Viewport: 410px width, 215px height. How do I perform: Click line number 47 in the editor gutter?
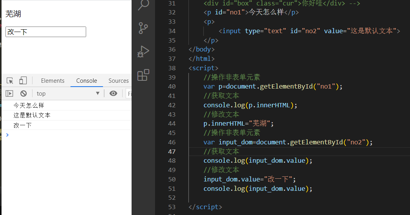point(172,152)
